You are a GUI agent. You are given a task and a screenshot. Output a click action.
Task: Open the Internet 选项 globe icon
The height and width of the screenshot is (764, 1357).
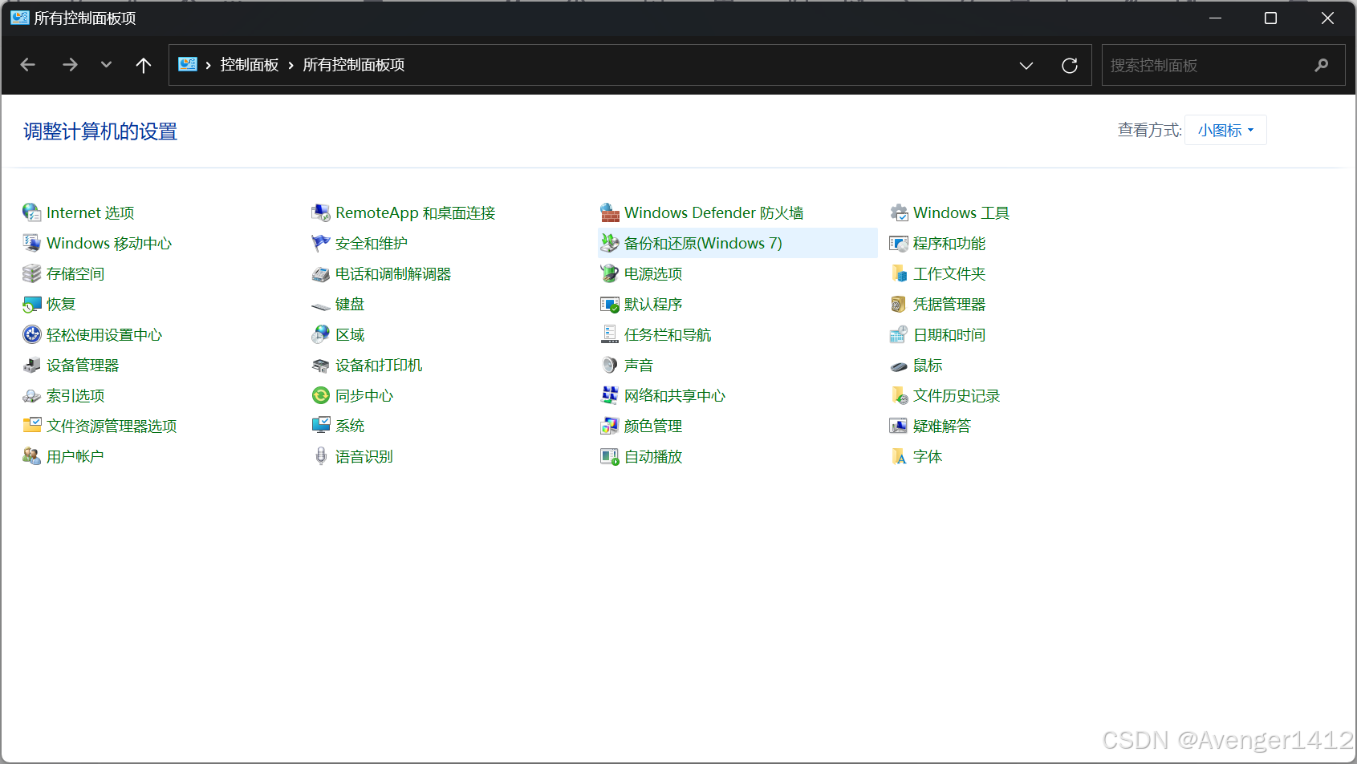click(31, 212)
